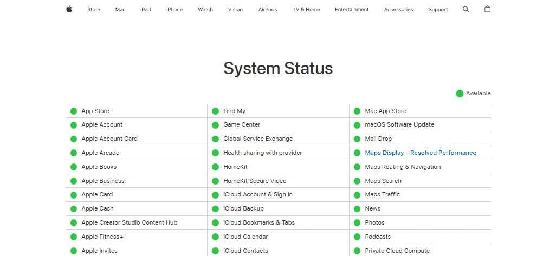Open the Mac menu item
The image size is (556, 256).
[120, 10]
